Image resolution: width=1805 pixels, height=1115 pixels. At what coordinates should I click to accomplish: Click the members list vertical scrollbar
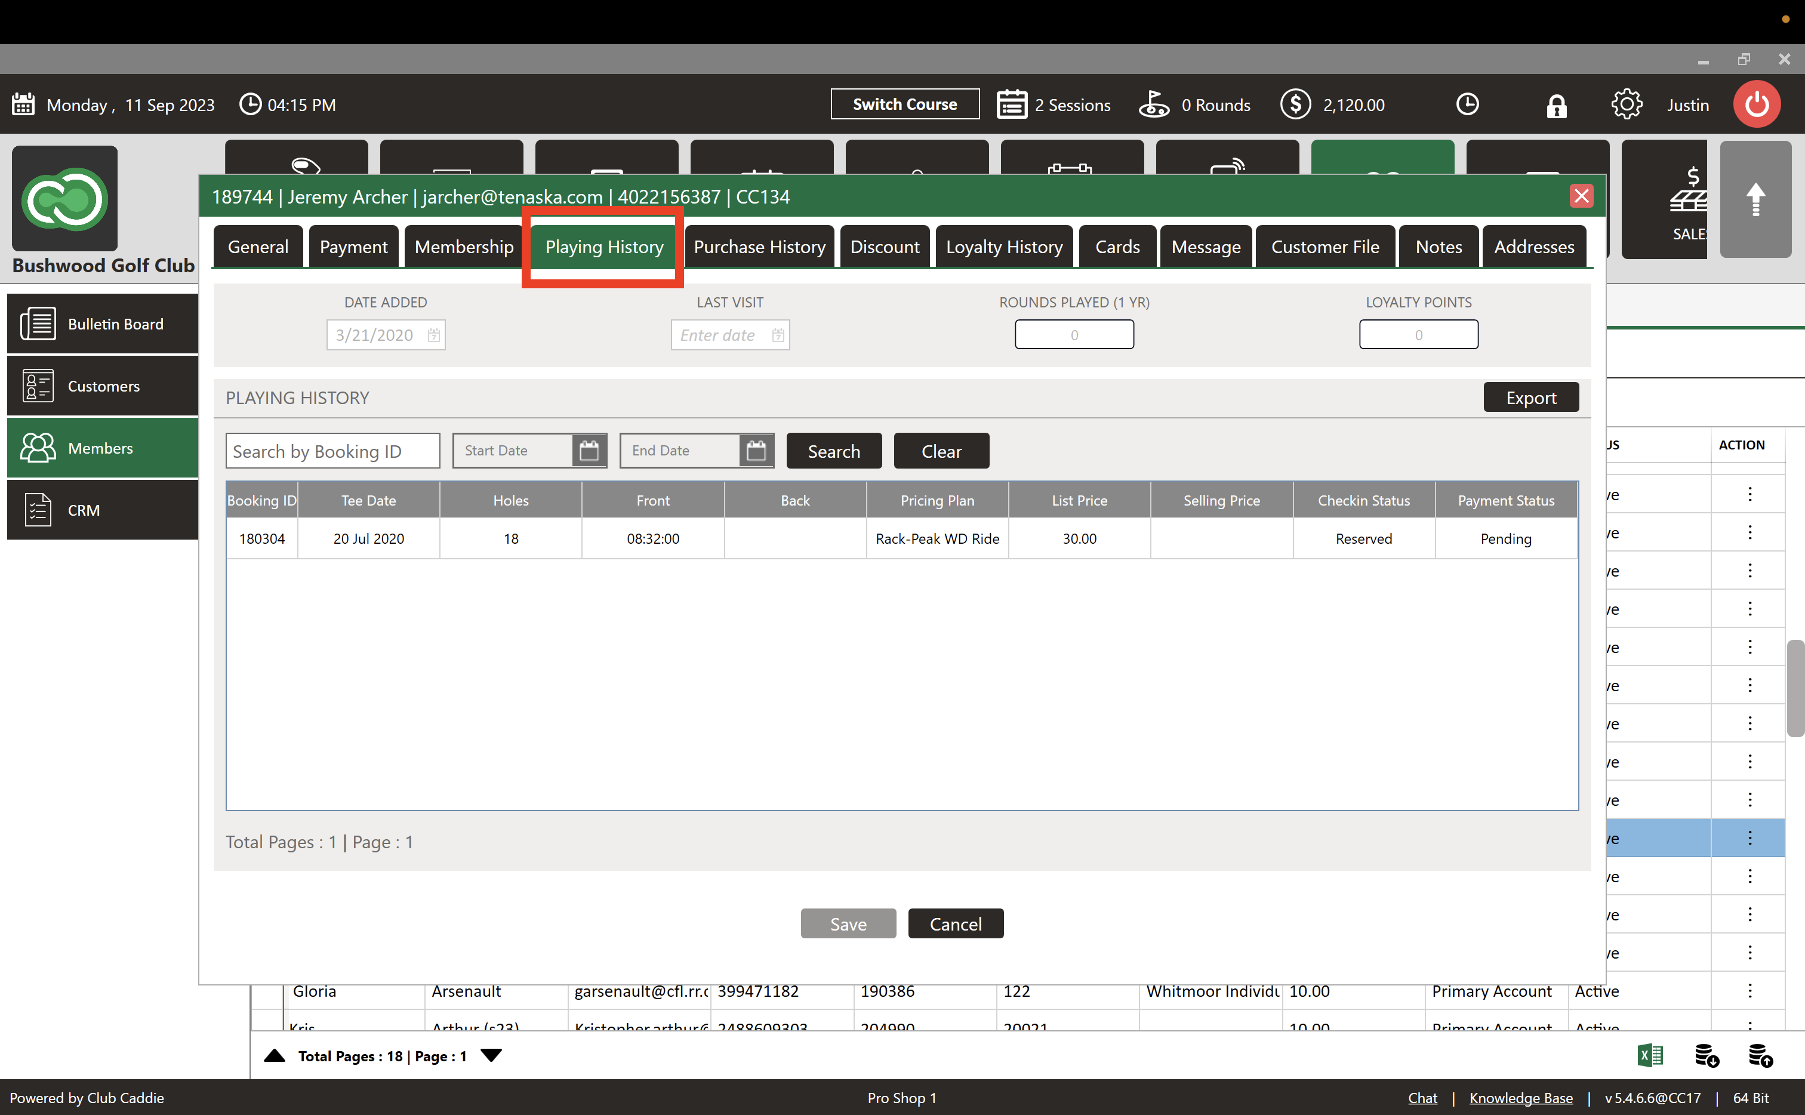pos(1795,687)
